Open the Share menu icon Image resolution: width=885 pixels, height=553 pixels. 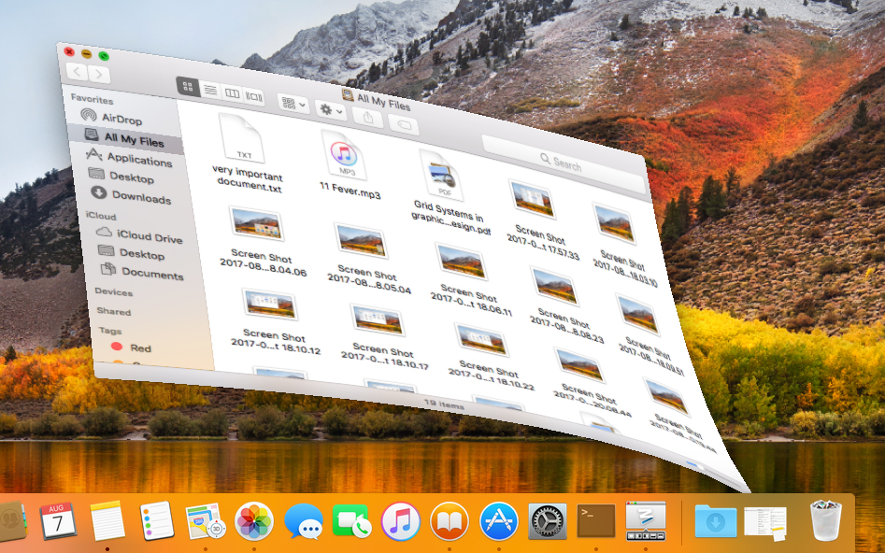tap(369, 119)
